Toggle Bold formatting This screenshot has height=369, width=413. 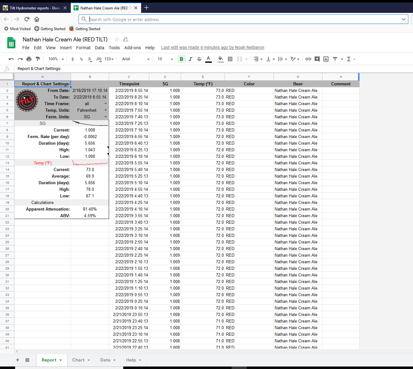point(181,59)
